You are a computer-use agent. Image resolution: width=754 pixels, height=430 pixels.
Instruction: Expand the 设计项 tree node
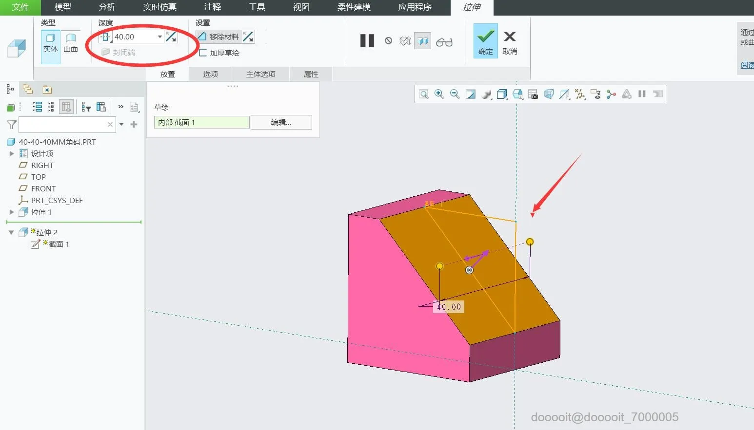(x=12, y=153)
